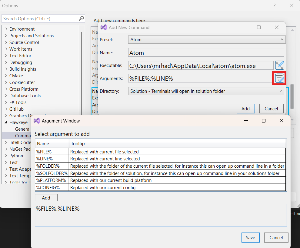
Task: Click the Options dialog help question mark
Action: (x=275, y=5)
